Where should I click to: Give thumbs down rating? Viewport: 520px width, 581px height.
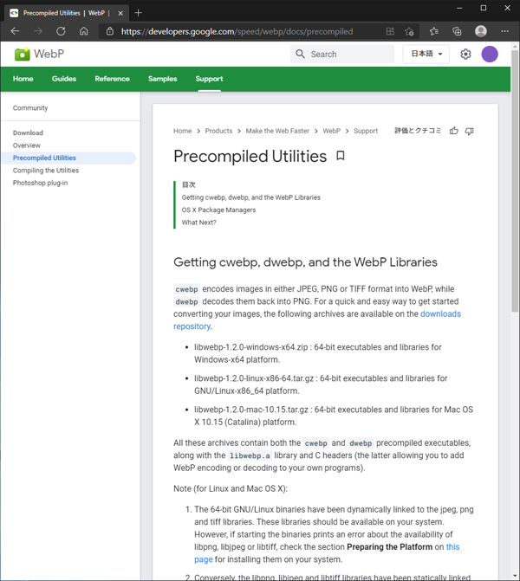tap(470, 131)
